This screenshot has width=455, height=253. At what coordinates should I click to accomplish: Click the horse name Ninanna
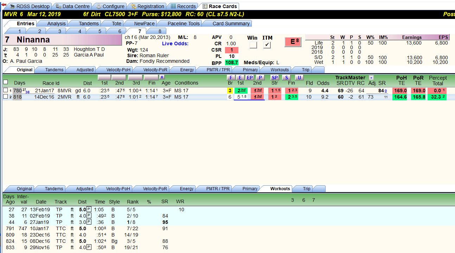[x=33, y=40]
